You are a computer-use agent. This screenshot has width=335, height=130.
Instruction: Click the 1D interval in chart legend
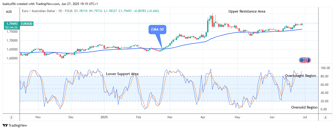point(60,11)
